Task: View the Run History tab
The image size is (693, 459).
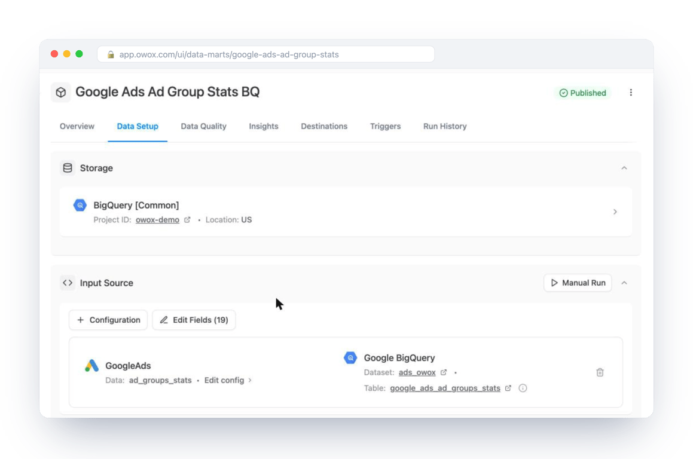Action: (445, 126)
